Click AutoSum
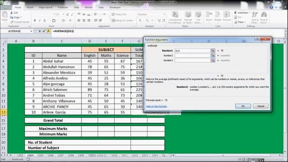The width and height of the screenshot is (288, 162). pos(241,13)
